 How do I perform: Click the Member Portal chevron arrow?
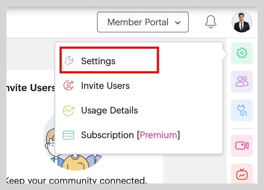[177, 23]
